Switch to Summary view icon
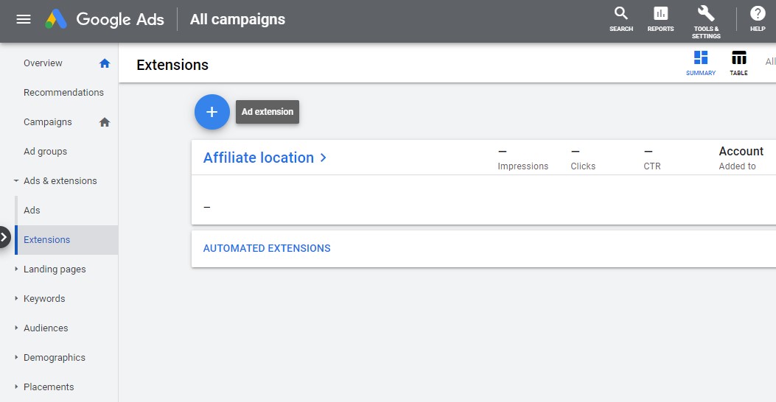The image size is (776, 402). [x=701, y=59]
